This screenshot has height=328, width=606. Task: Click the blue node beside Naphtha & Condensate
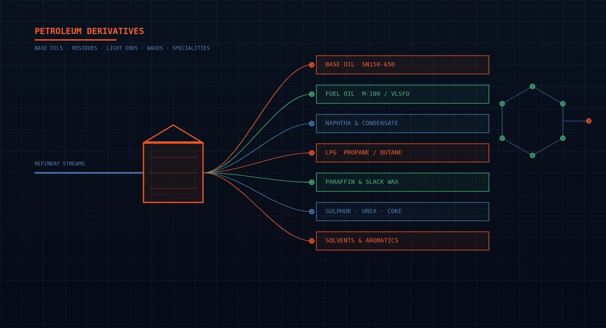[x=312, y=123]
